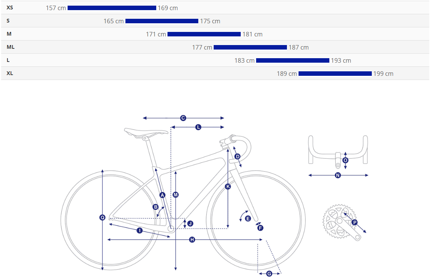
Task: Select the N handlebar width marker
Action: point(338,175)
